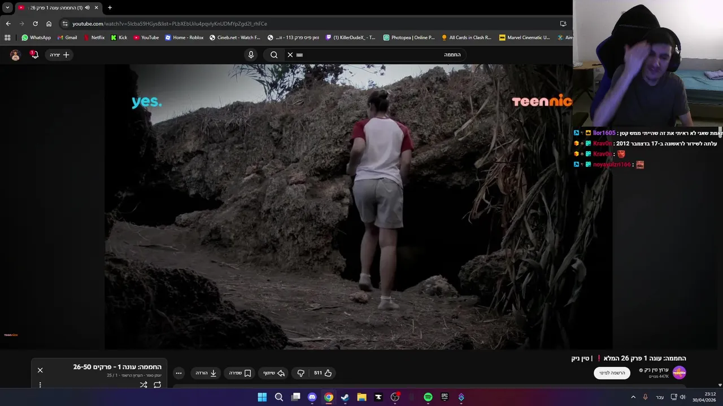Download the video
The height and width of the screenshot is (406, 723).
206,373
